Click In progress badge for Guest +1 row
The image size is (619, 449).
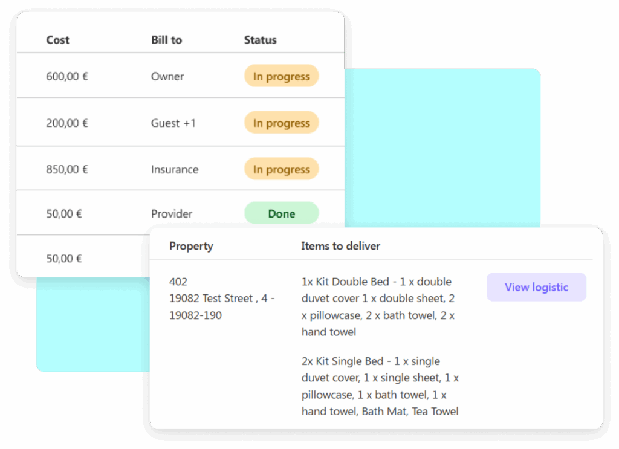click(x=281, y=123)
